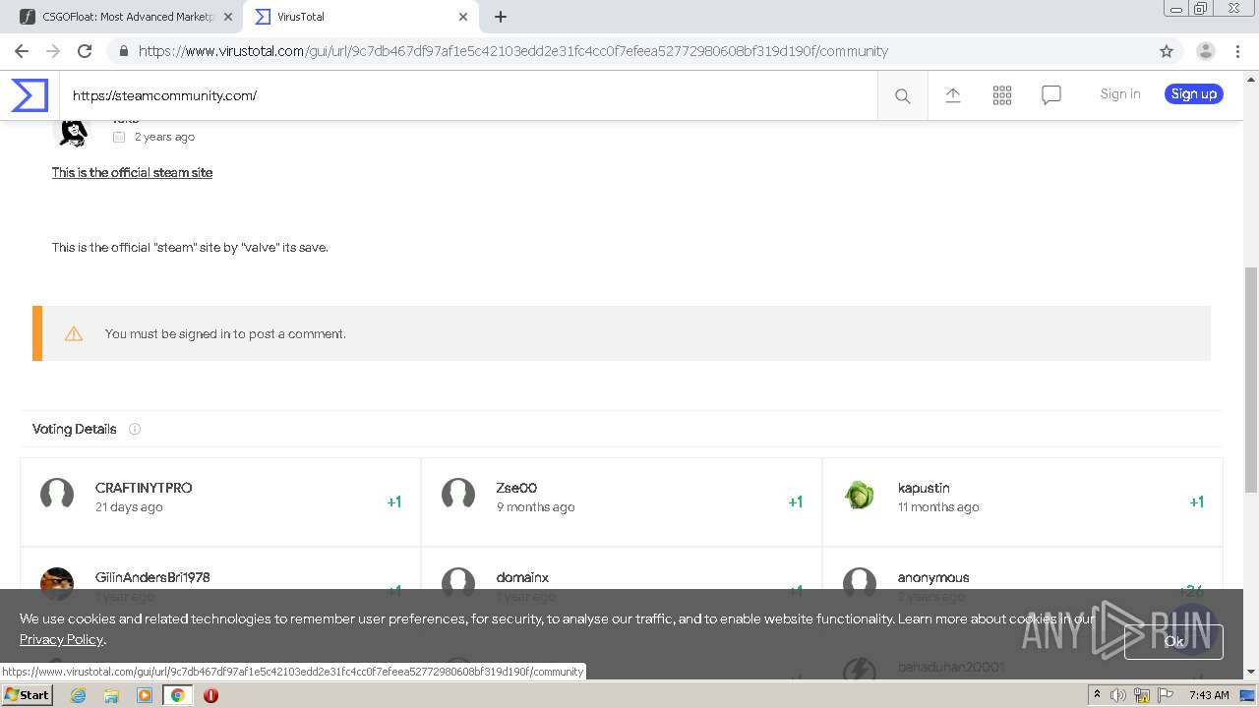
Task: Open the Windows Start menu
Action: [27, 695]
